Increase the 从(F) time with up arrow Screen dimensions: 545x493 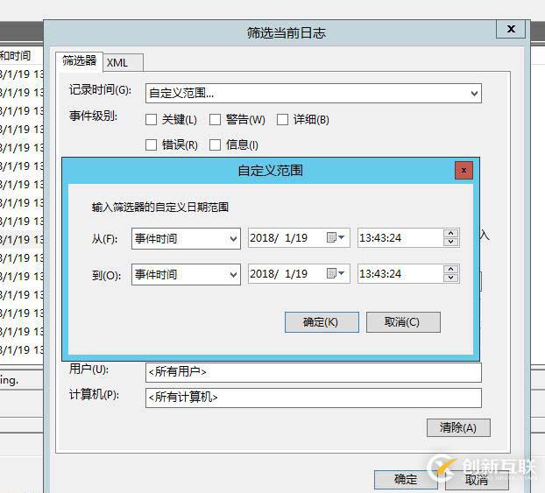point(450,234)
